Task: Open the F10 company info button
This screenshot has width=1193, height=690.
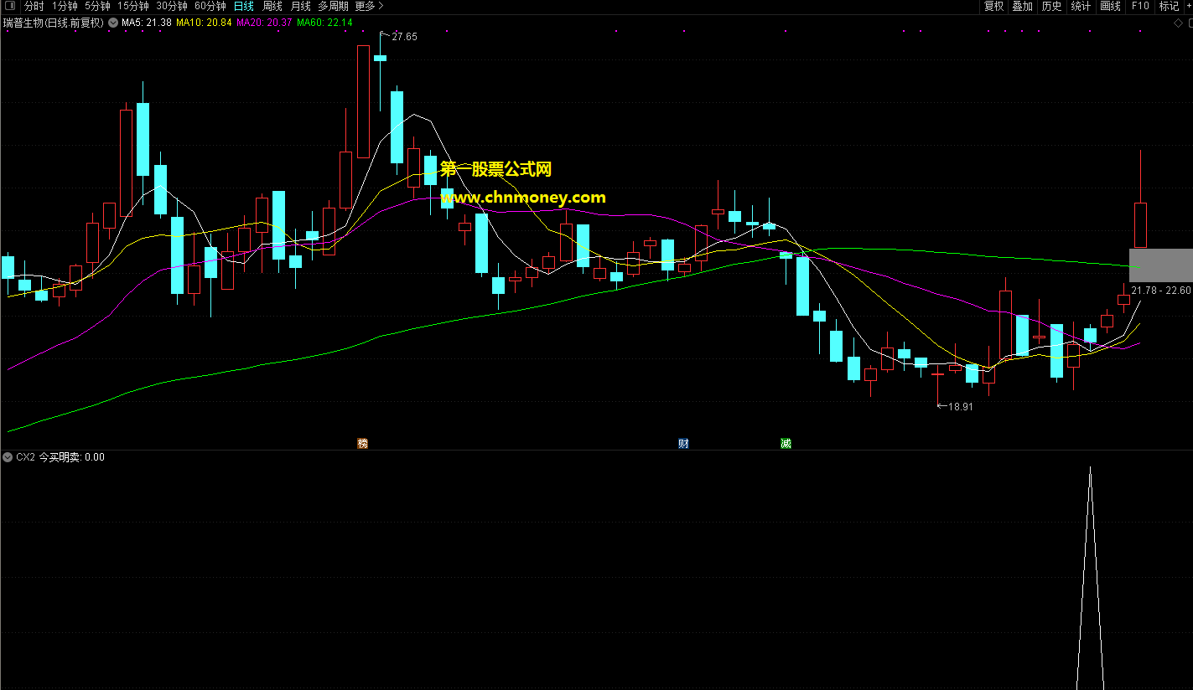Action: pyautogui.click(x=1140, y=6)
